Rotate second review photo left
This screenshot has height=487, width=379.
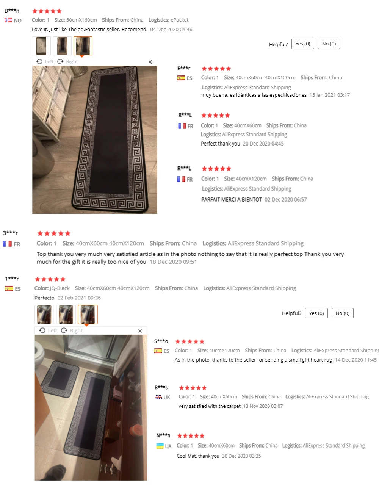[48, 330]
